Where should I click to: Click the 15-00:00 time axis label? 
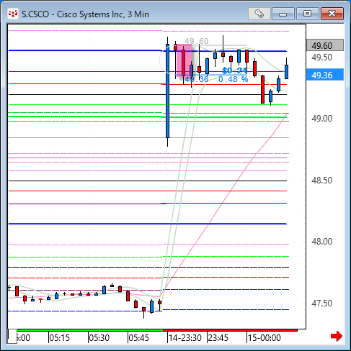(265, 338)
